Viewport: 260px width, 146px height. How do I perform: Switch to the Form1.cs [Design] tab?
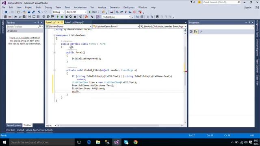click(74, 22)
